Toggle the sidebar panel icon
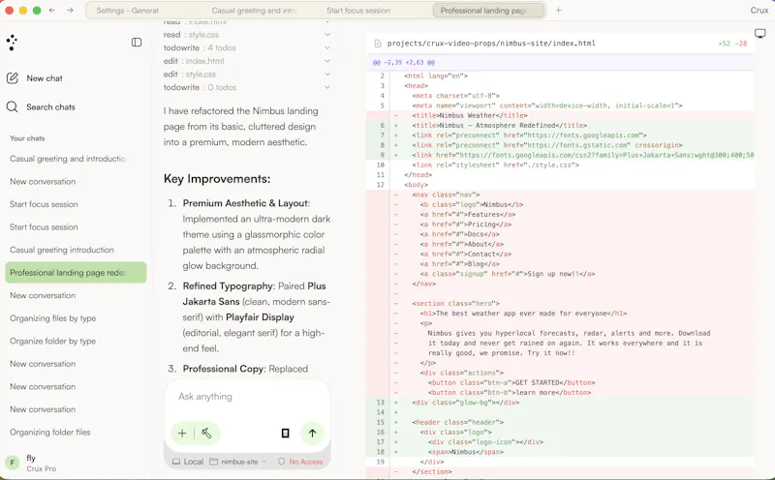Screen dimensions: 775x480 pos(137,43)
